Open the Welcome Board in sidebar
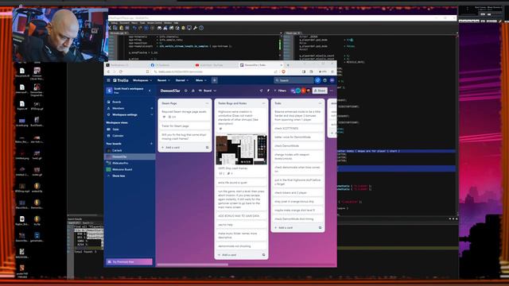Viewport: 509px width, 286px height. pyautogui.click(x=122, y=169)
